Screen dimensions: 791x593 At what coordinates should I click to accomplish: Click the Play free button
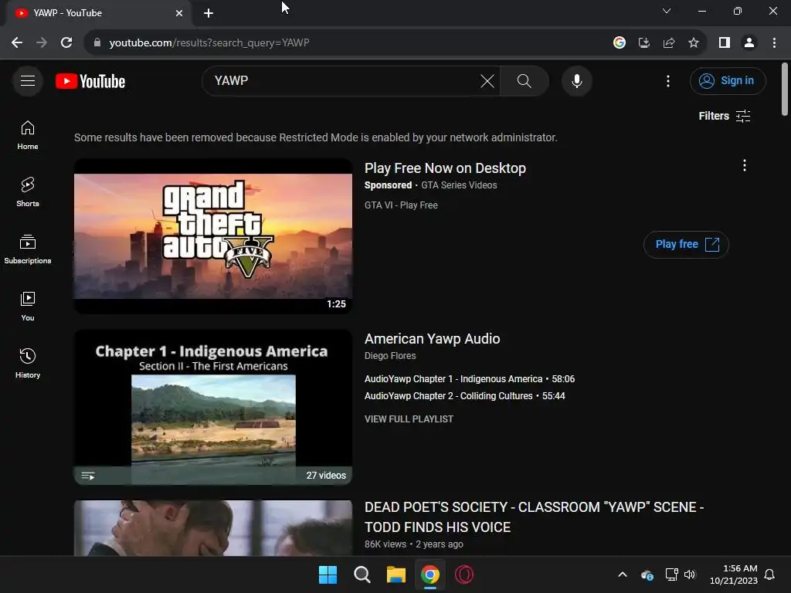tap(686, 245)
